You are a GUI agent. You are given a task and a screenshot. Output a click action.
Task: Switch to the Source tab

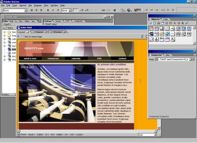(x=40, y=32)
